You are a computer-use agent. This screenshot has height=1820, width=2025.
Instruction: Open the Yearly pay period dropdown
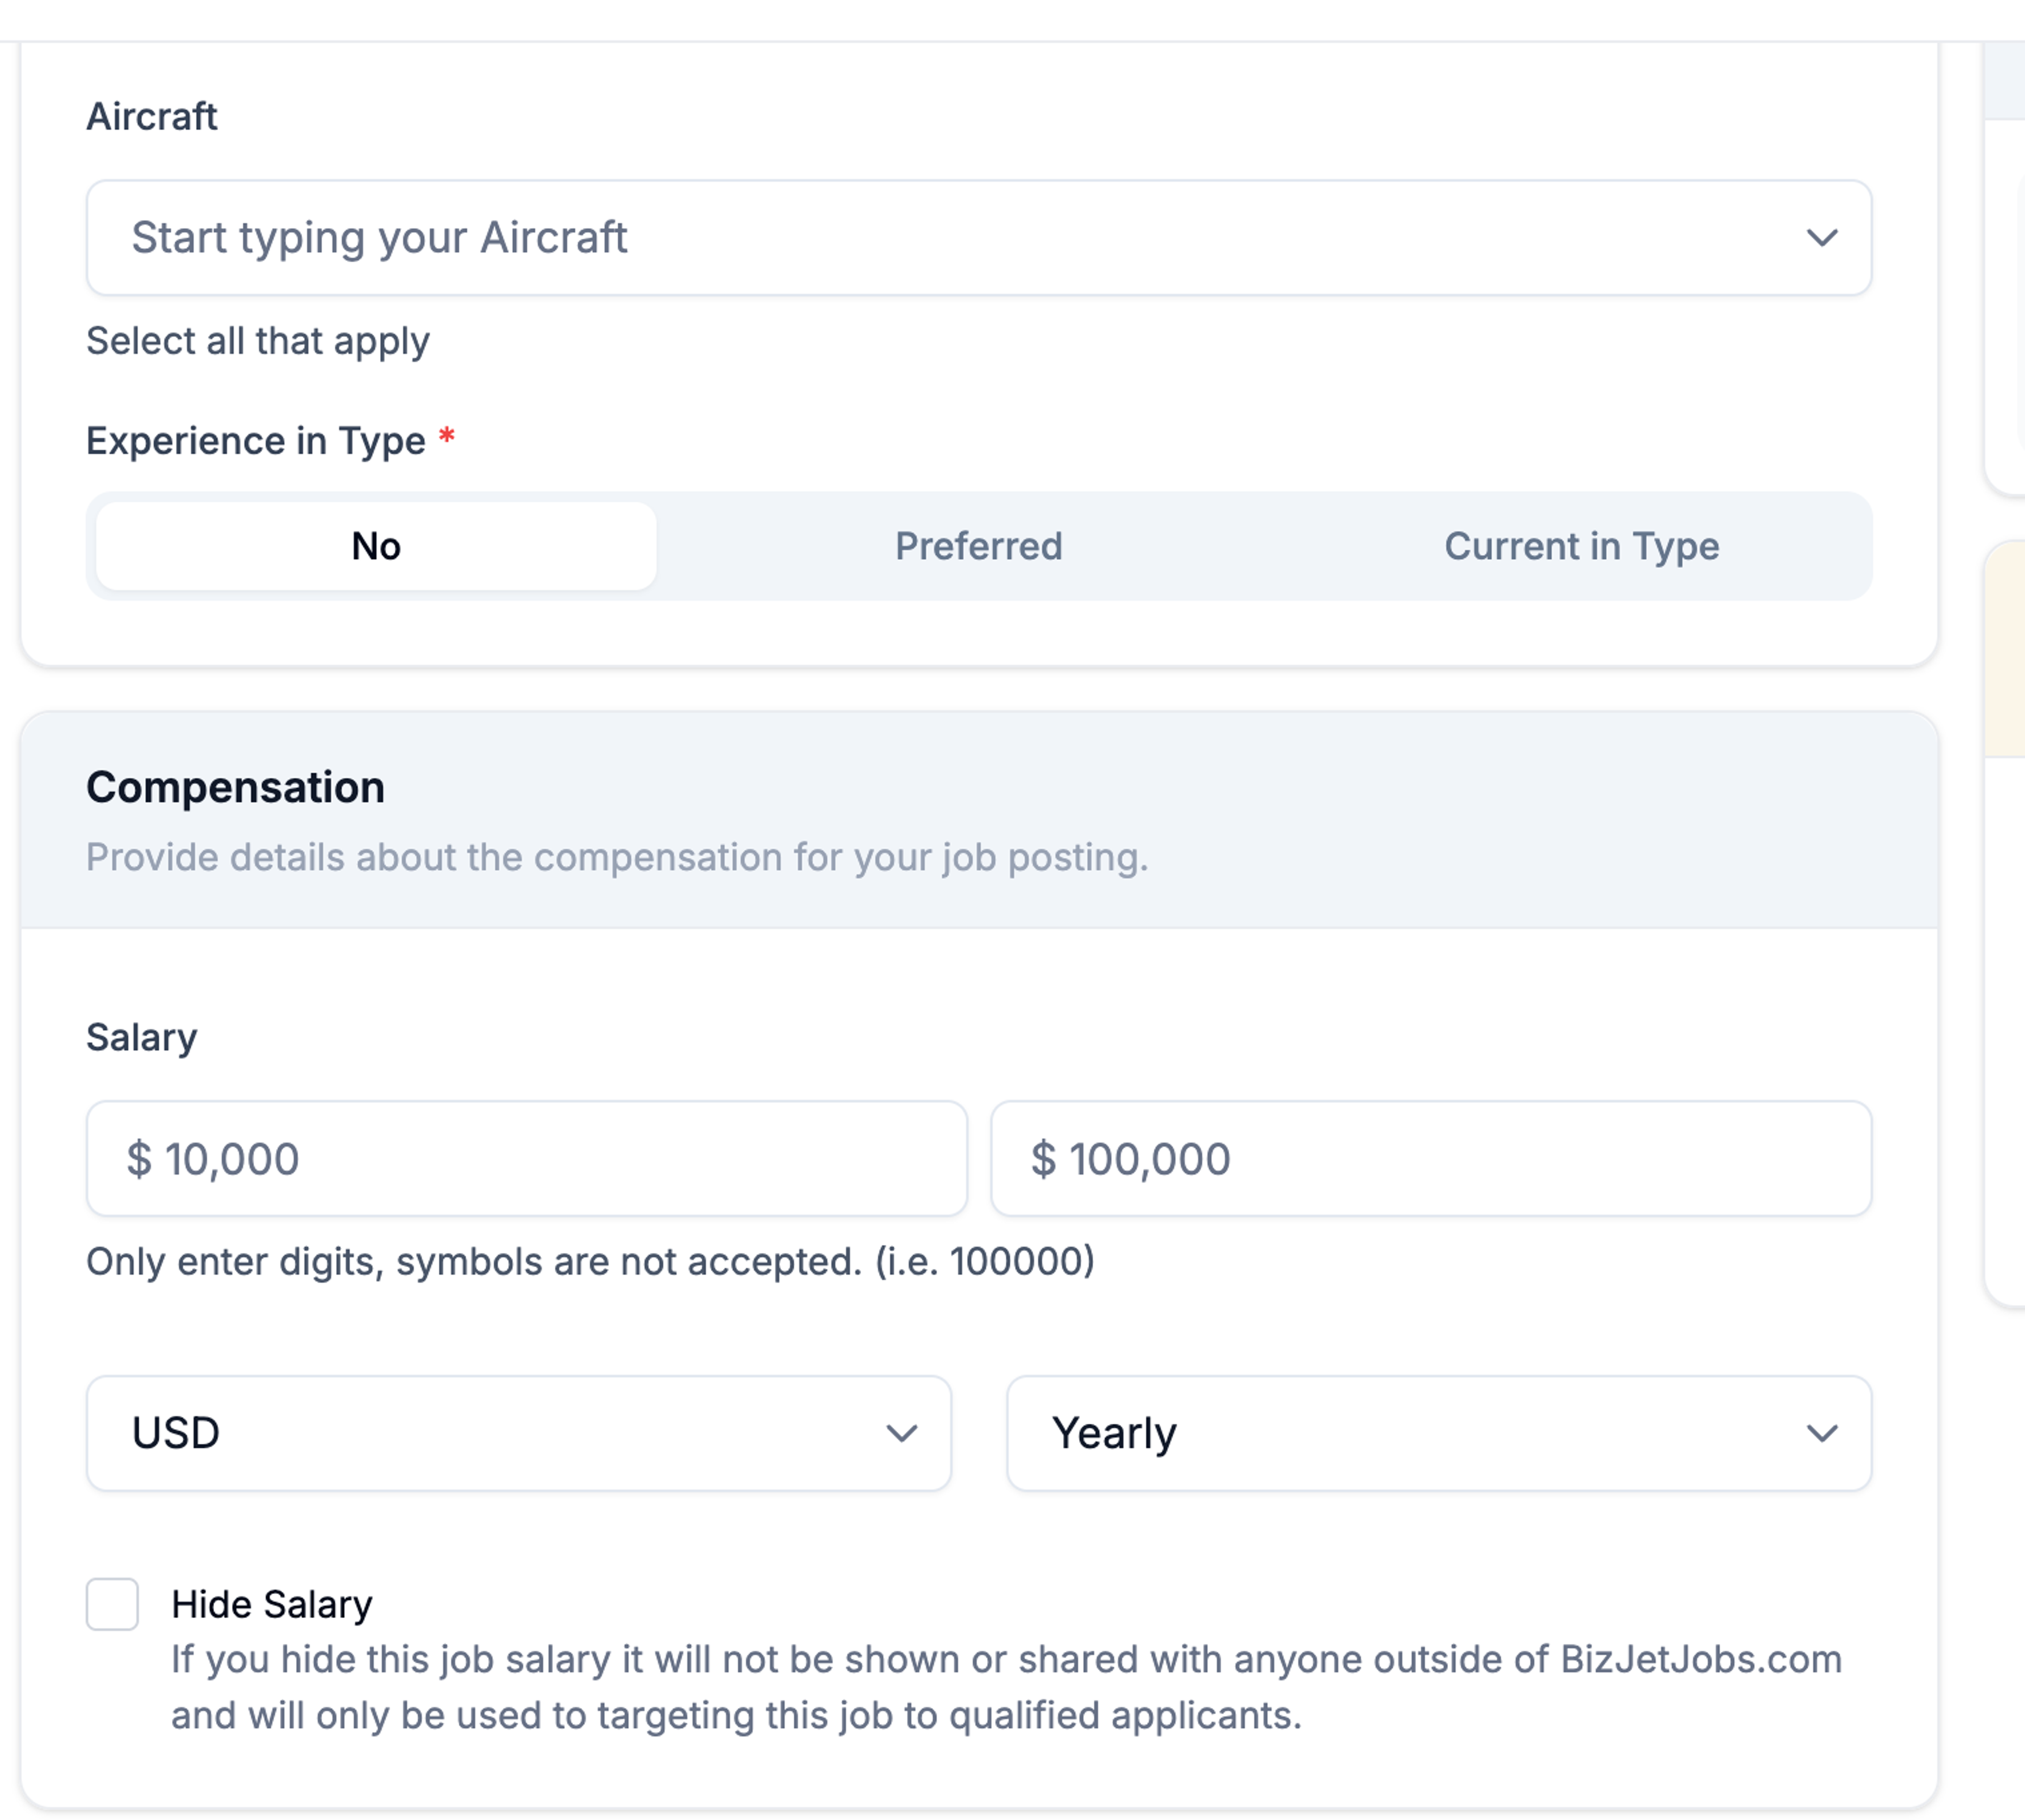tap(1439, 1434)
